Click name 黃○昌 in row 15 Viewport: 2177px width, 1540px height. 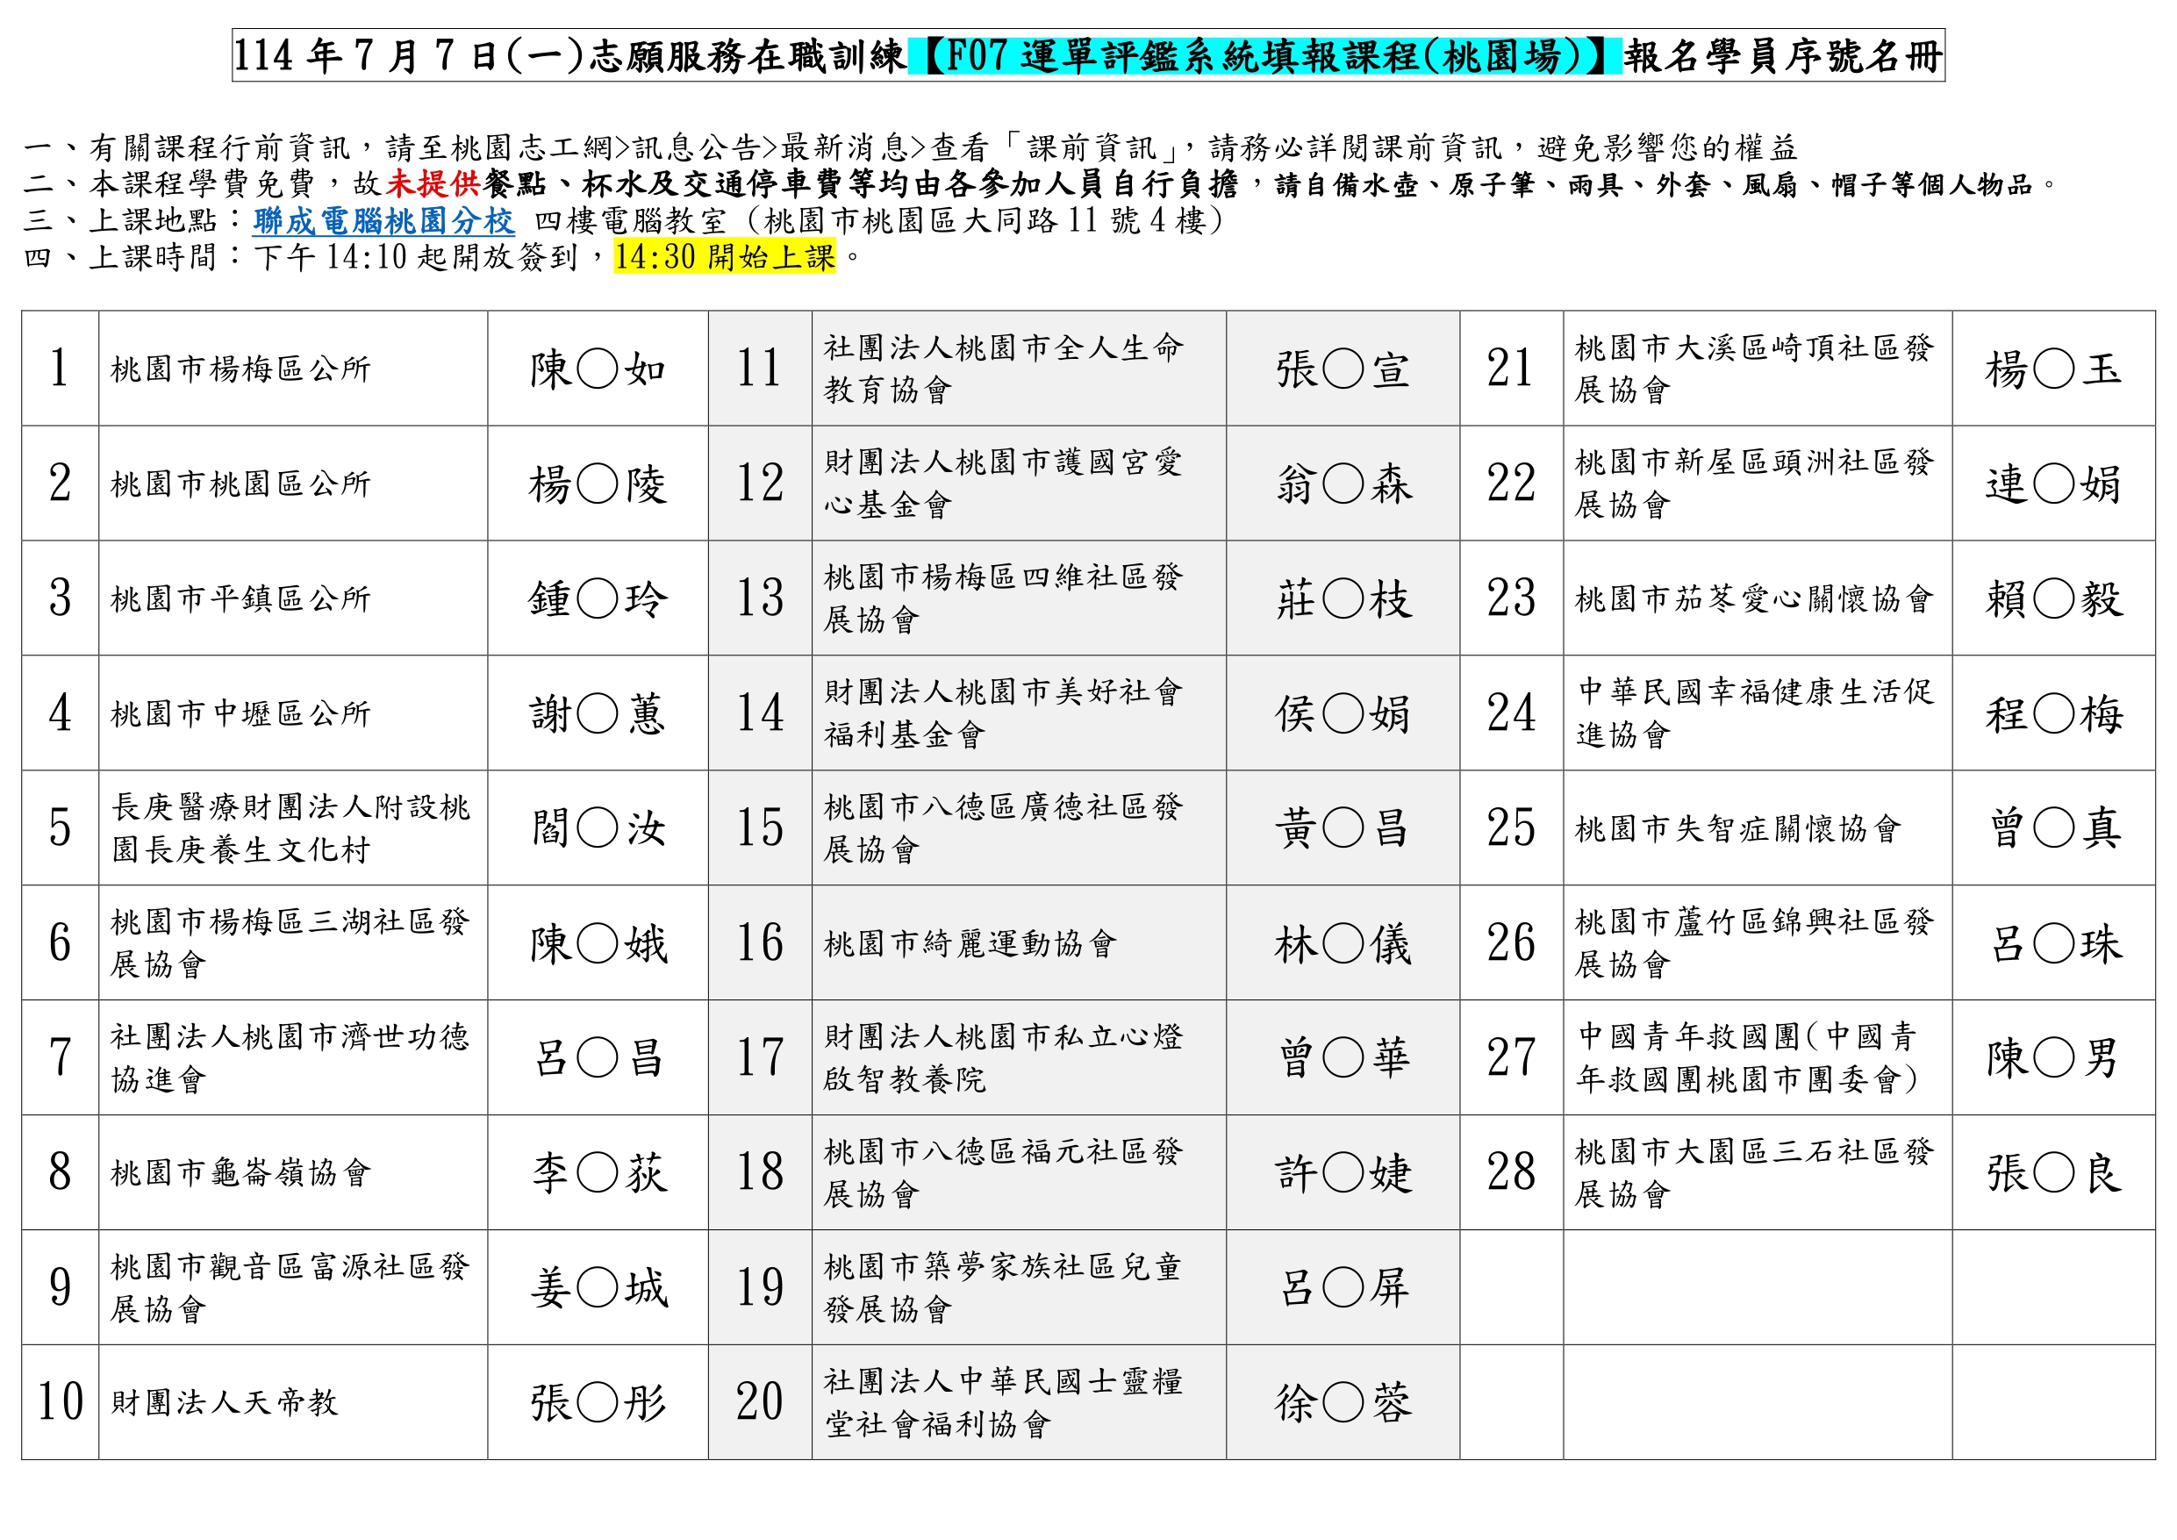pos(1343,829)
